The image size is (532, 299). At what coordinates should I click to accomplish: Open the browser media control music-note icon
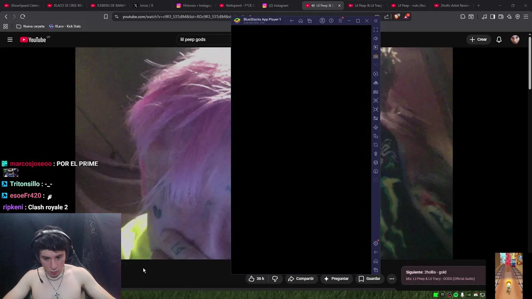click(484, 17)
